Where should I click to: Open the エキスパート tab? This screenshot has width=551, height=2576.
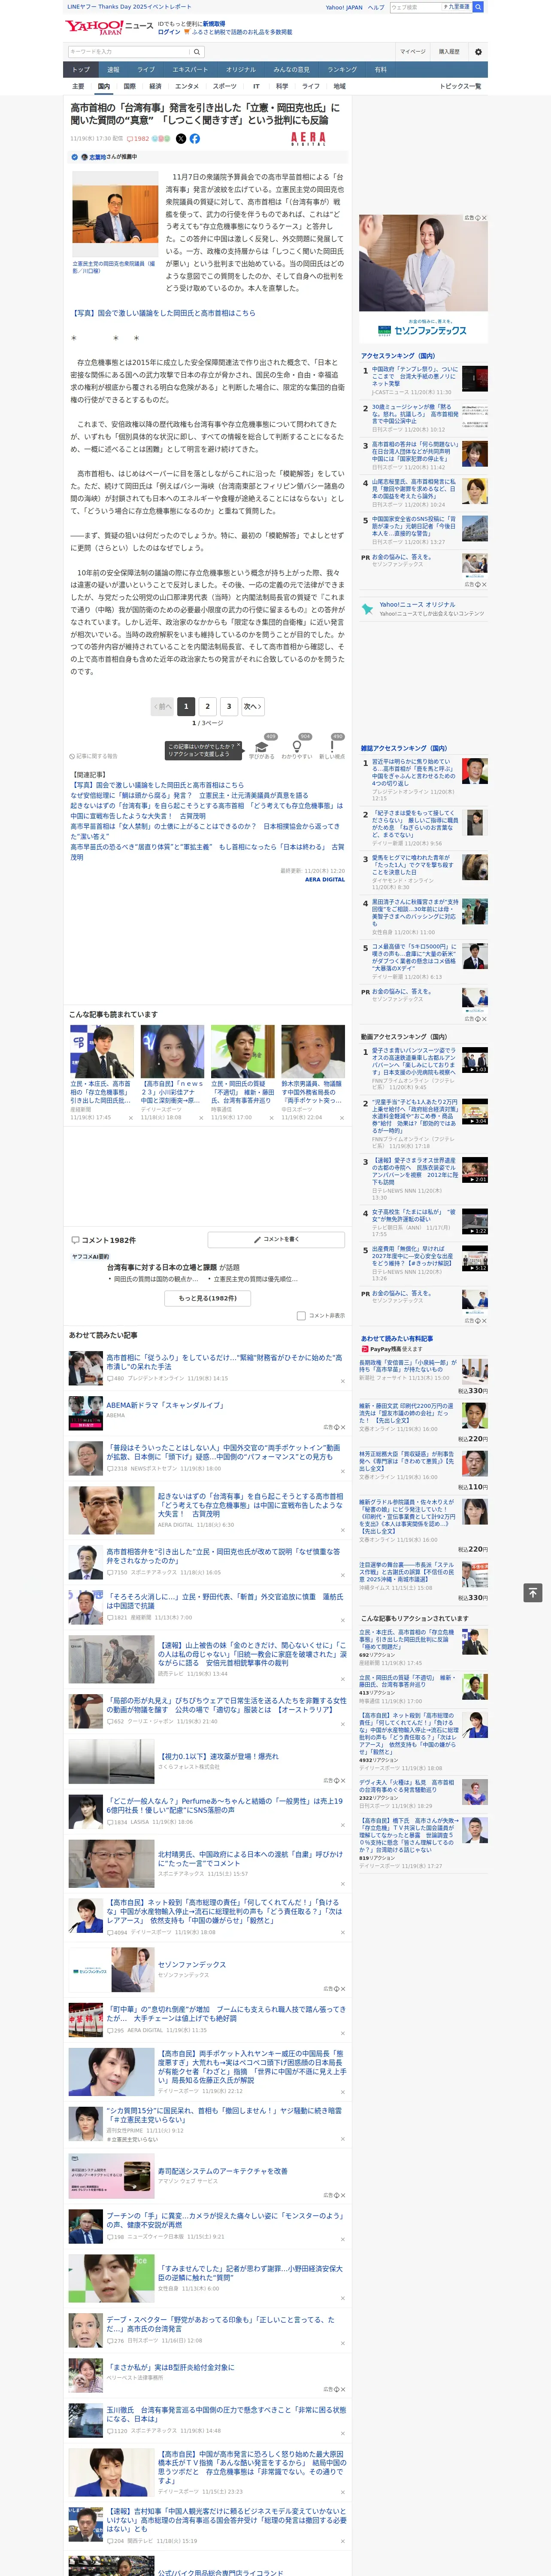pyautogui.click(x=190, y=70)
